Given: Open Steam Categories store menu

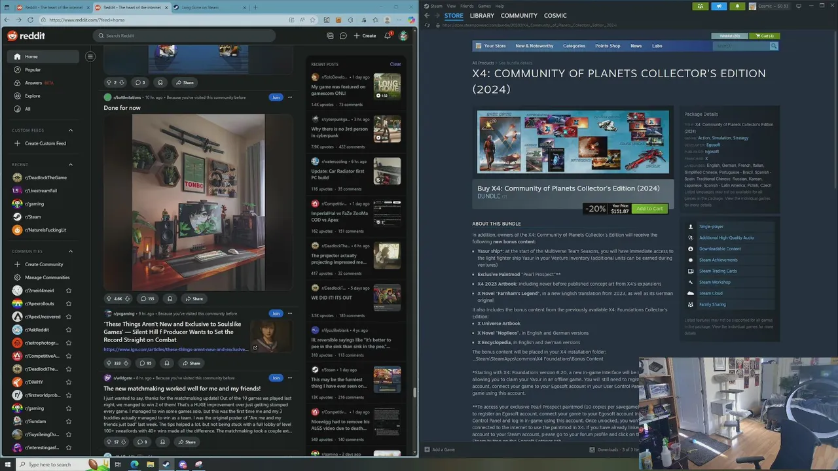Looking at the screenshot, I should (x=574, y=46).
